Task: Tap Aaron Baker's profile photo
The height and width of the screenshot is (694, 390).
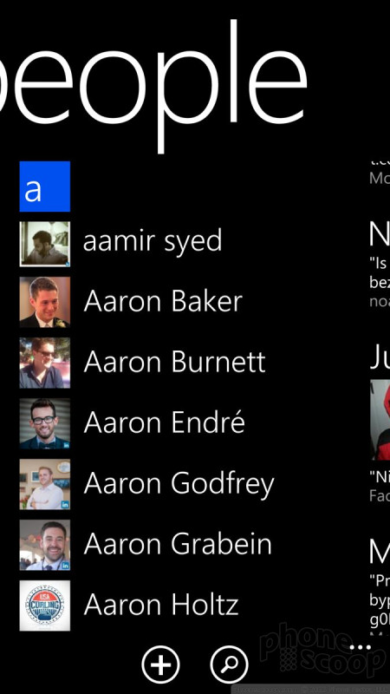Action: (x=45, y=302)
